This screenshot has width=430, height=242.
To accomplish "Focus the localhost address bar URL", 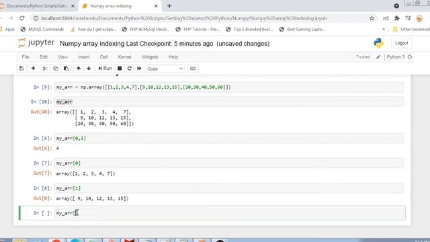I will click(x=183, y=18).
